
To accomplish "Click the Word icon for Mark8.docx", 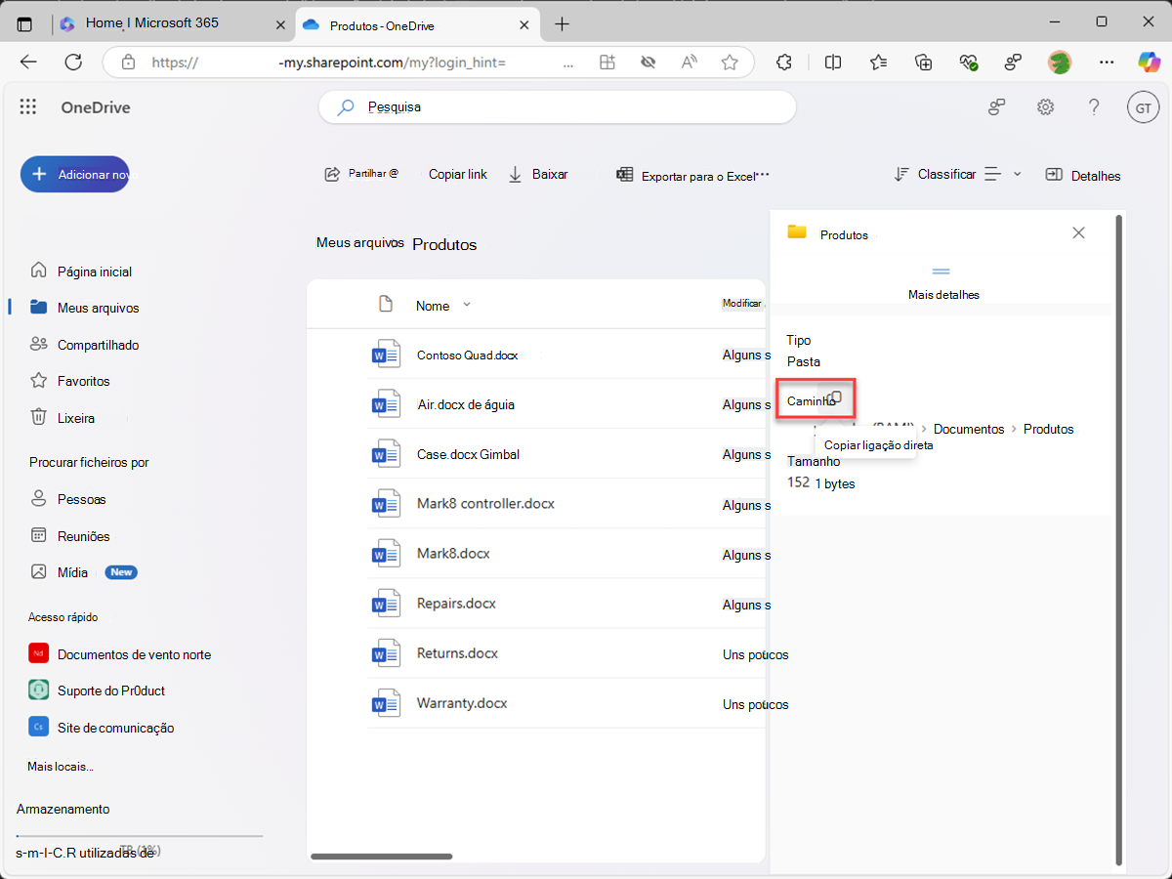I will click(386, 554).
